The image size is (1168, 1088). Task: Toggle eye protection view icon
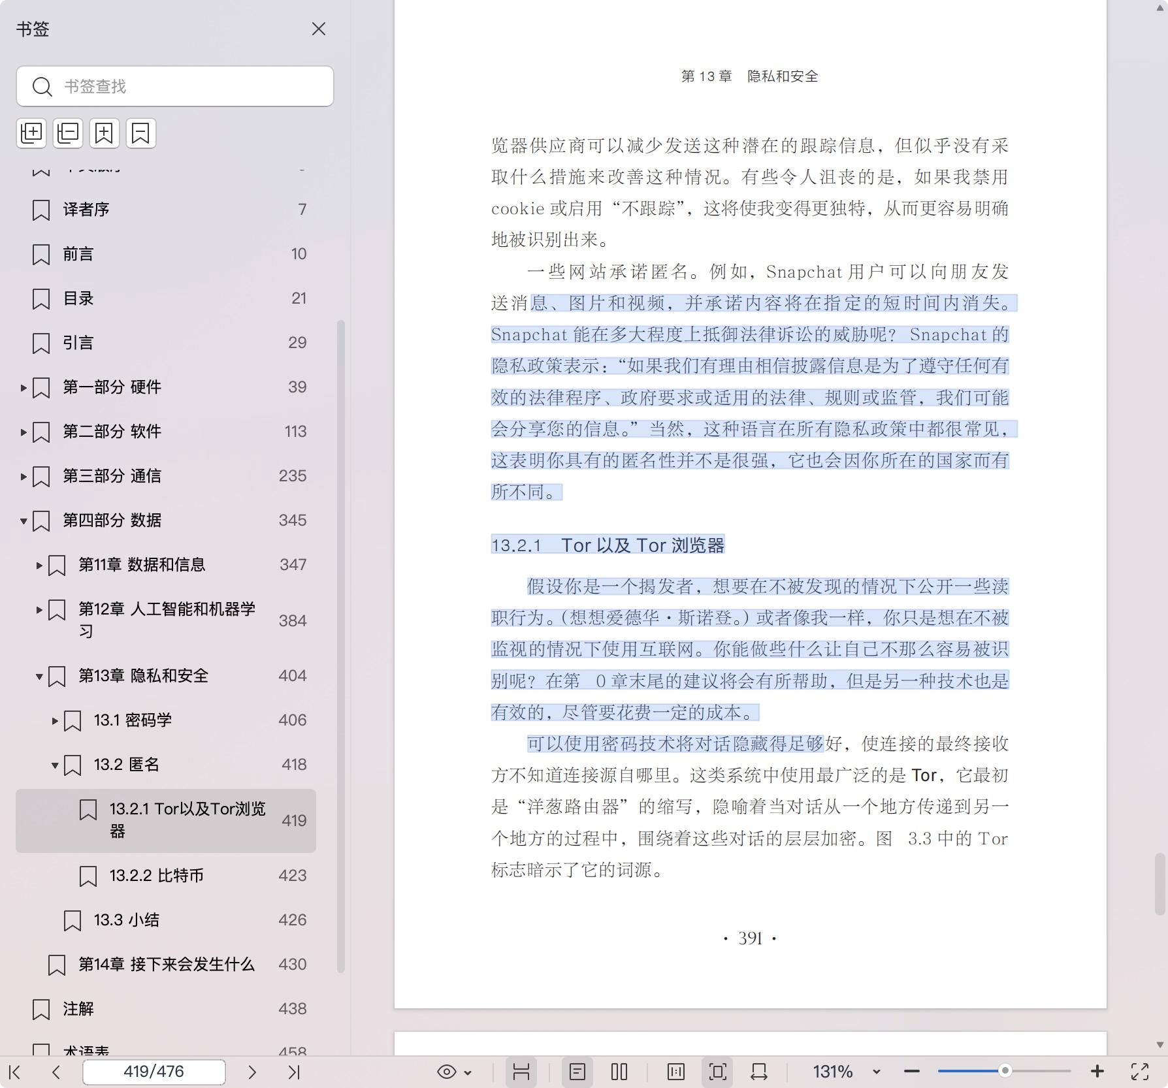447,1072
